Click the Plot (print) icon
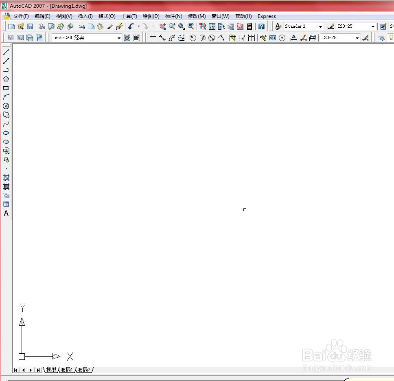The image size is (394, 381). coord(42,26)
